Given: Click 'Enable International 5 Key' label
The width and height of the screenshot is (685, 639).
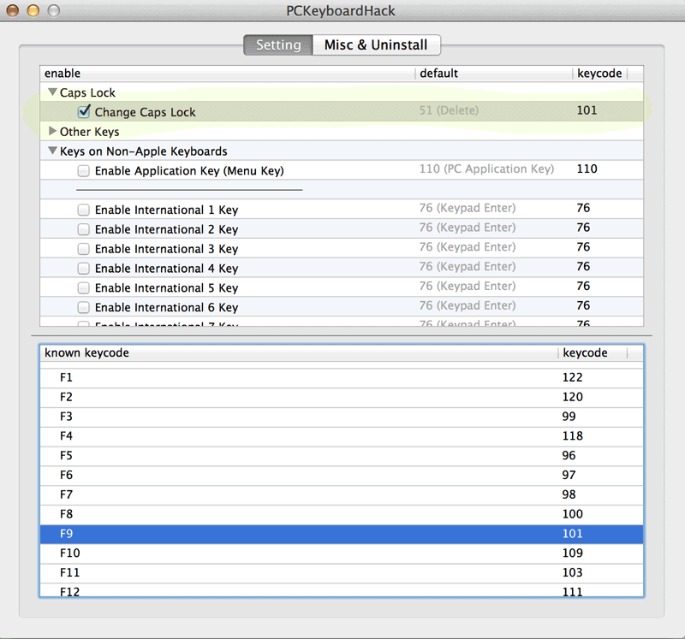Looking at the screenshot, I should (x=166, y=288).
